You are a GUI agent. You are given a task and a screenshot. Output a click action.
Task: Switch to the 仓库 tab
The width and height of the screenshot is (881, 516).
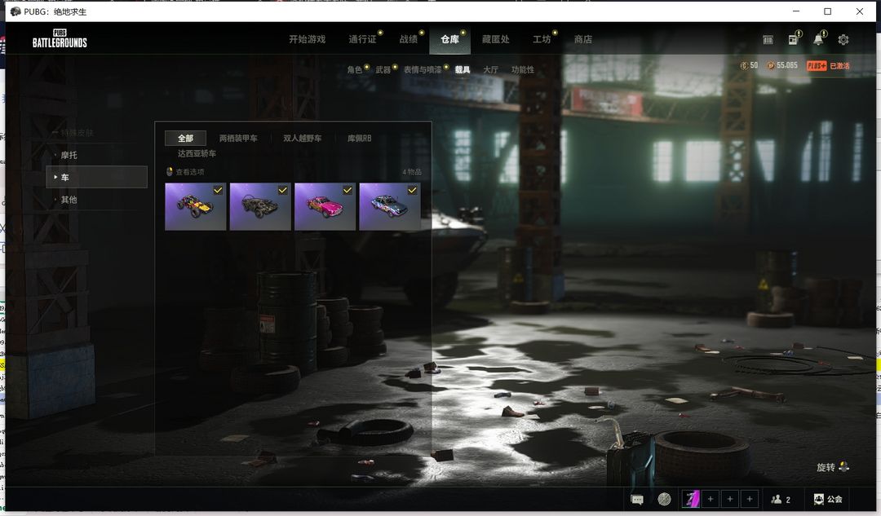point(449,39)
